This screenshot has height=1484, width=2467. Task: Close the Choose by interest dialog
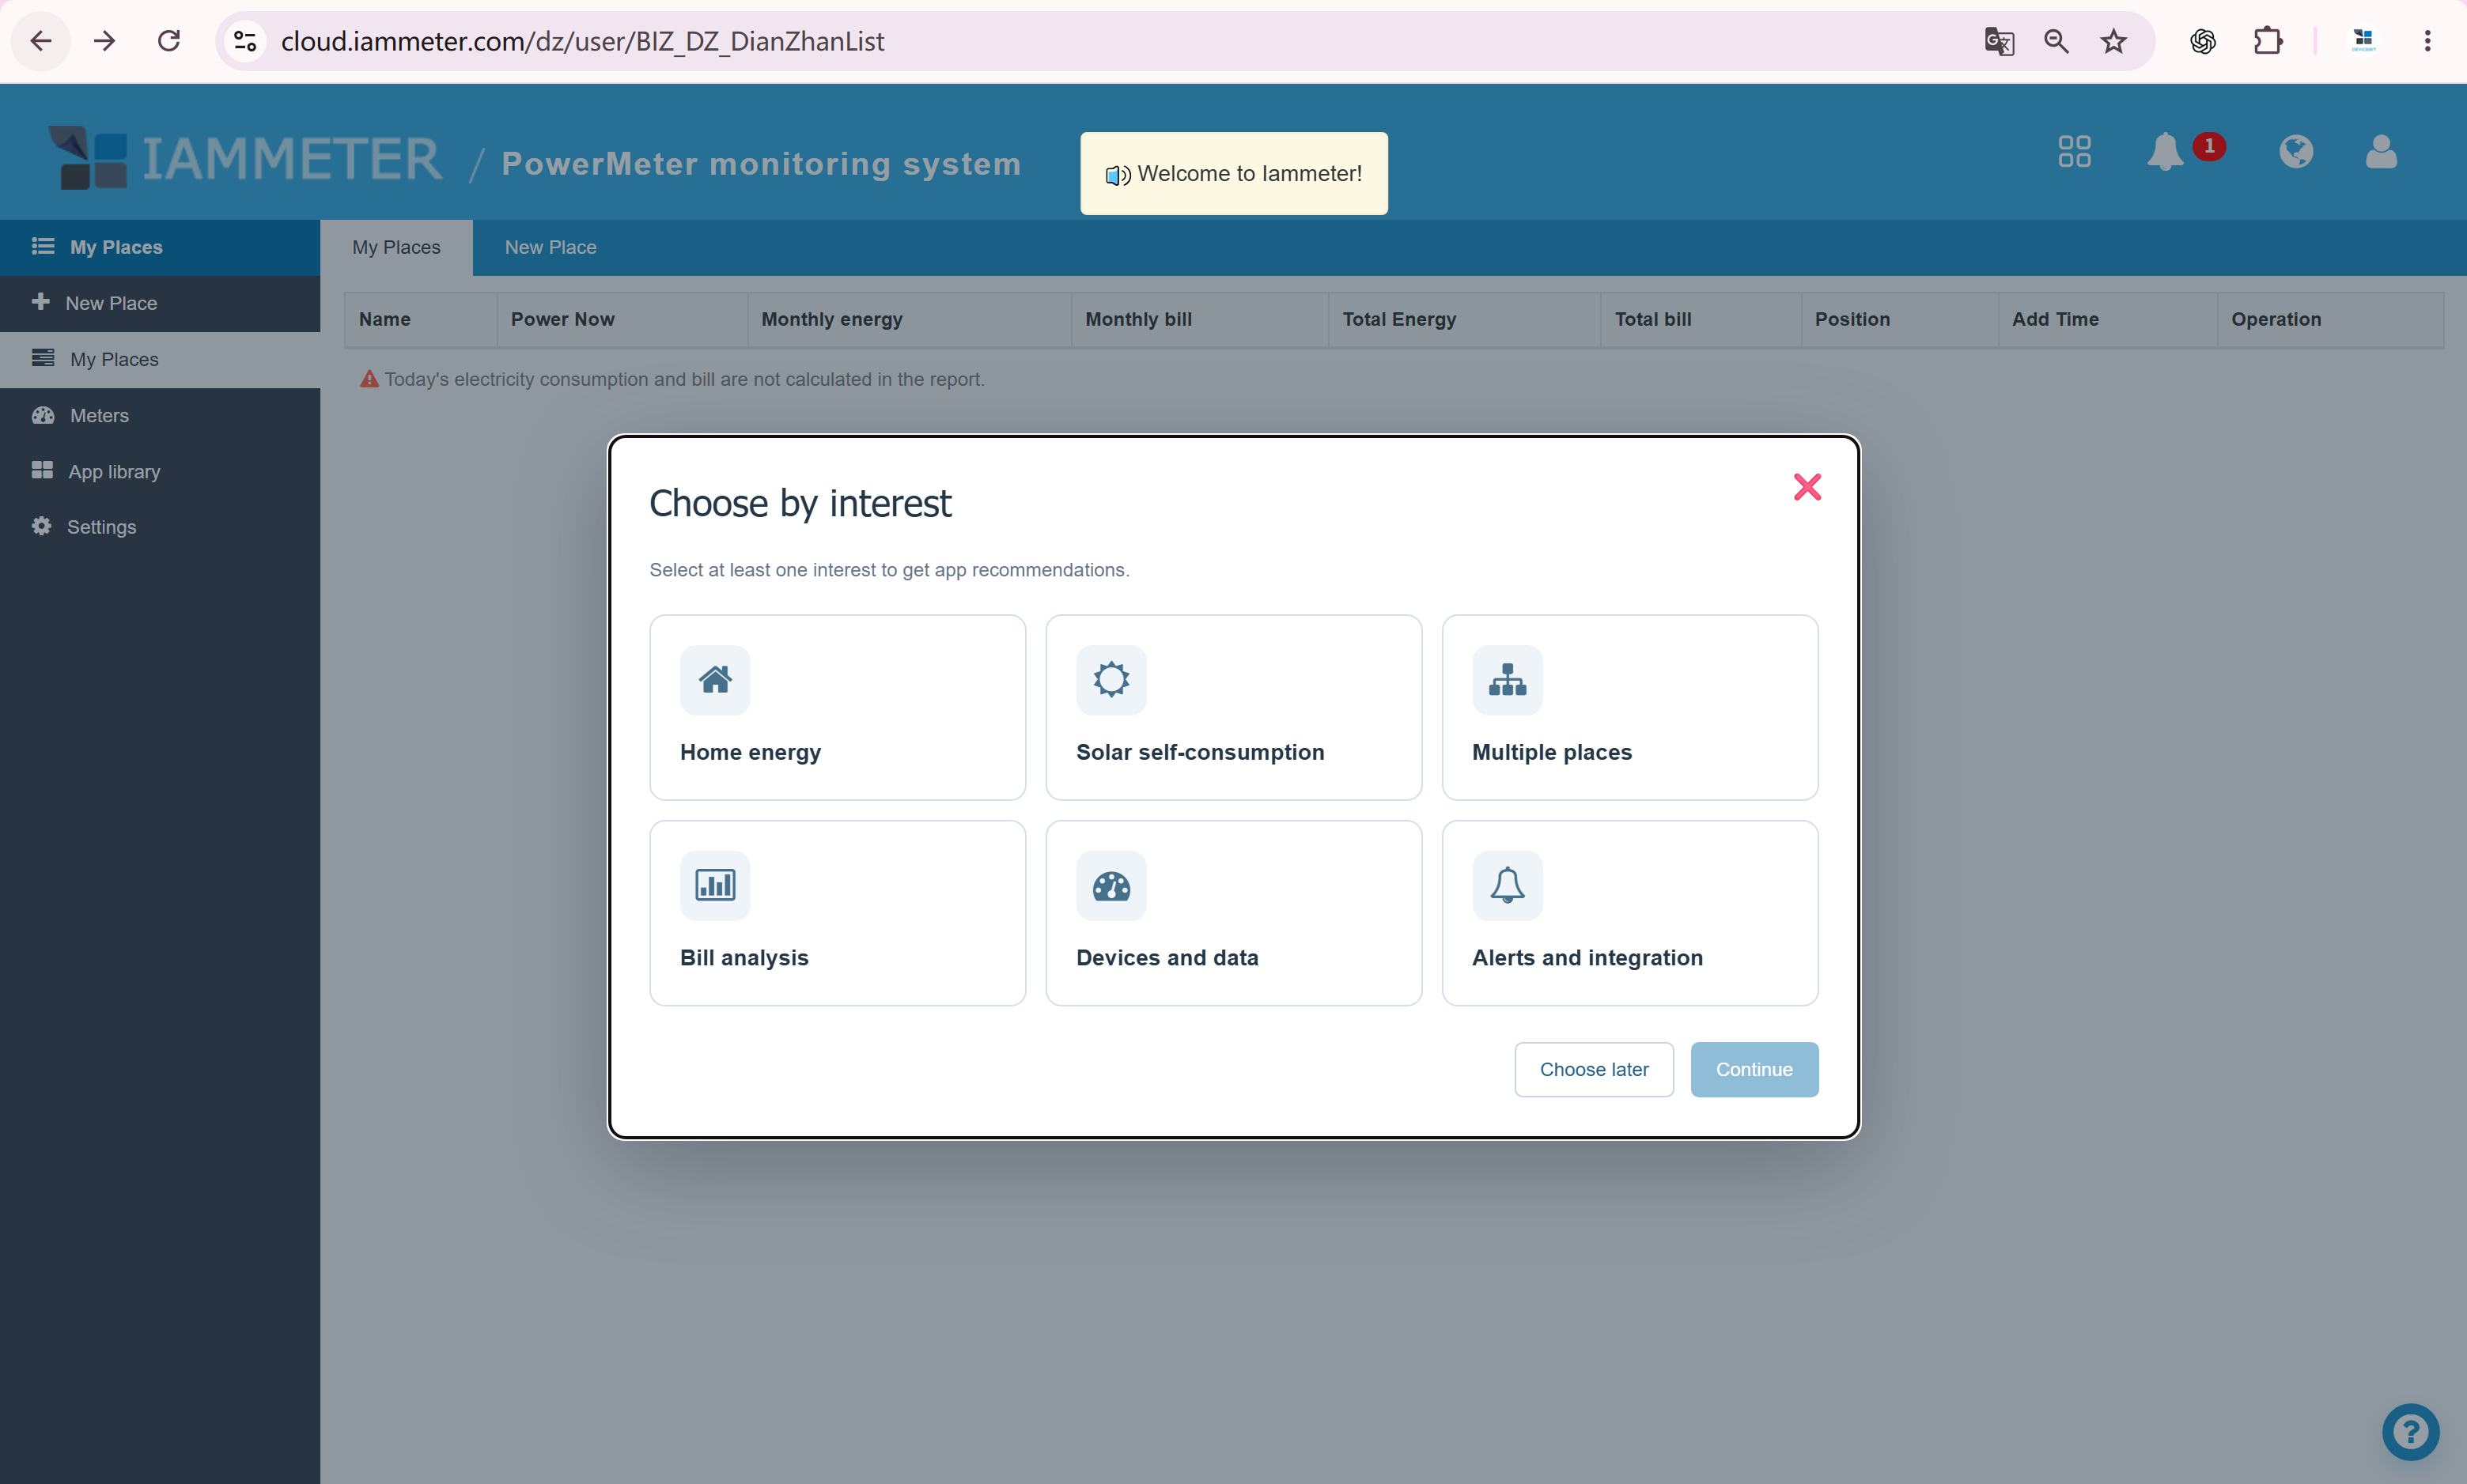pyautogui.click(x=1807, y=487)
